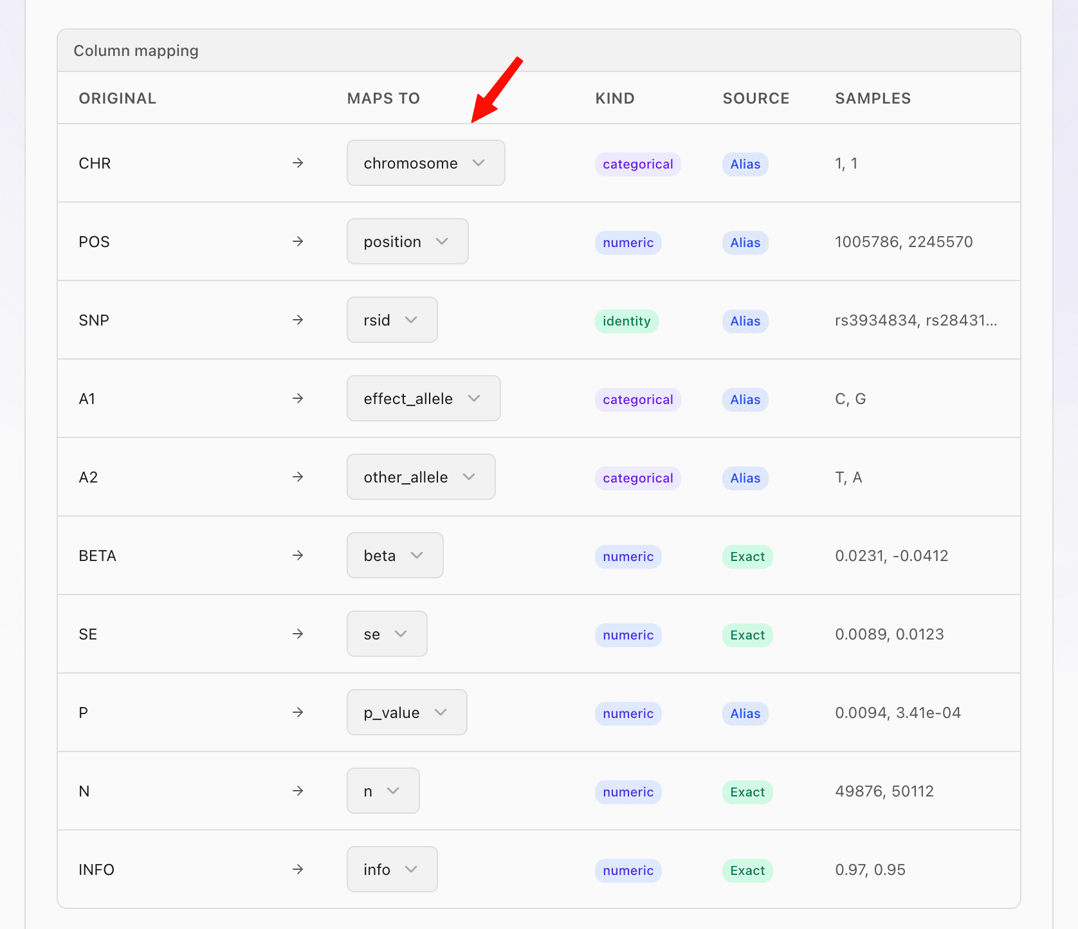1078x929 pixels.
Task: Click the numeric badge in POS row
Action: pyautogui.click(x=628, y=243)
